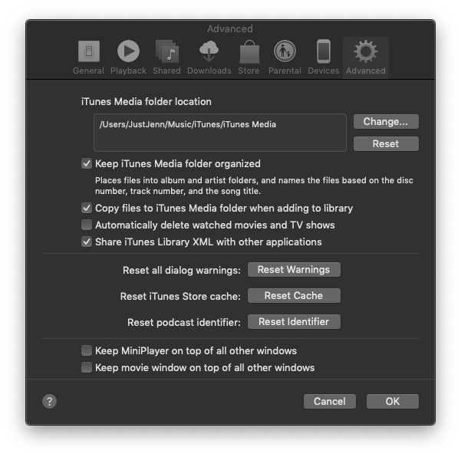This screenshot has width=461, height=457.
Task: Open Parental controls preferences
Action: point(285,58)
